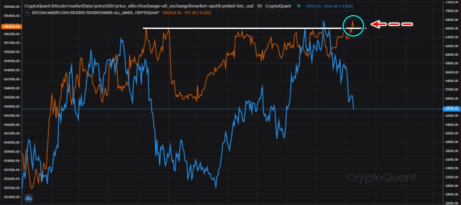Click the TradingView-style logo icon at bottom left
The width and height of the screenshot is (461, 205).
[x=29, y=199]
